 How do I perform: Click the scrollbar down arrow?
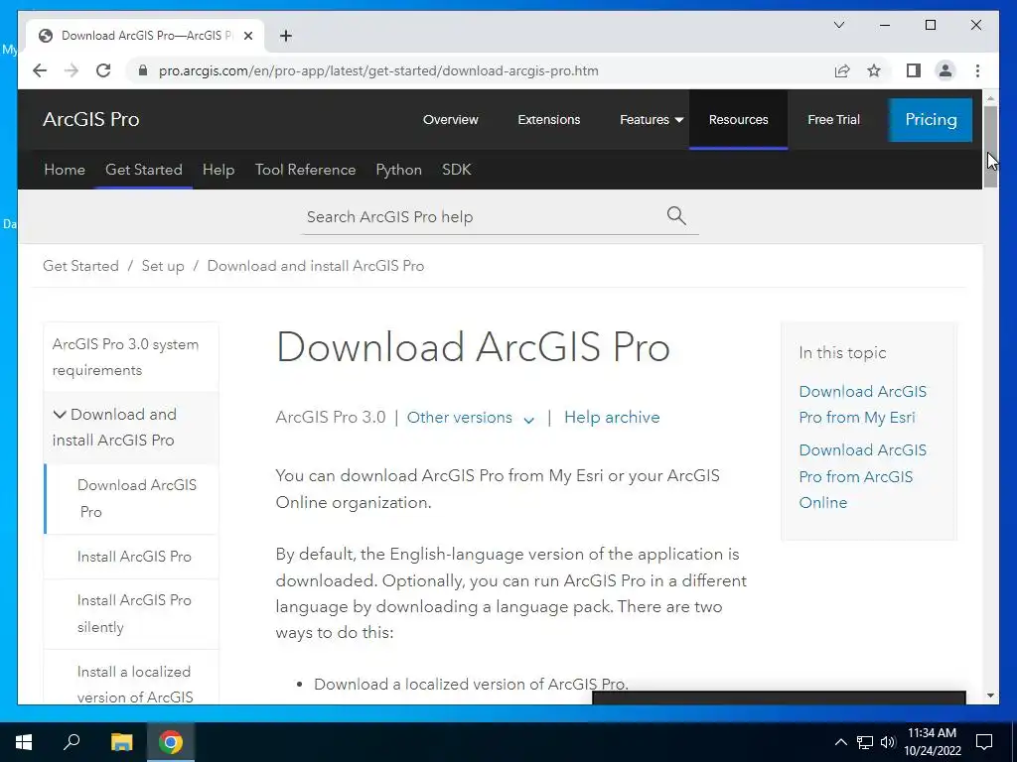[990, 696]
